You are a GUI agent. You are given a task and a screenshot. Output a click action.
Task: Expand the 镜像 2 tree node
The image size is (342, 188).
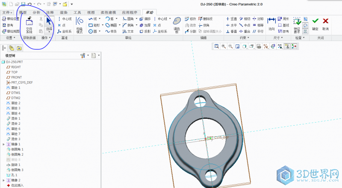click(3, 180)
